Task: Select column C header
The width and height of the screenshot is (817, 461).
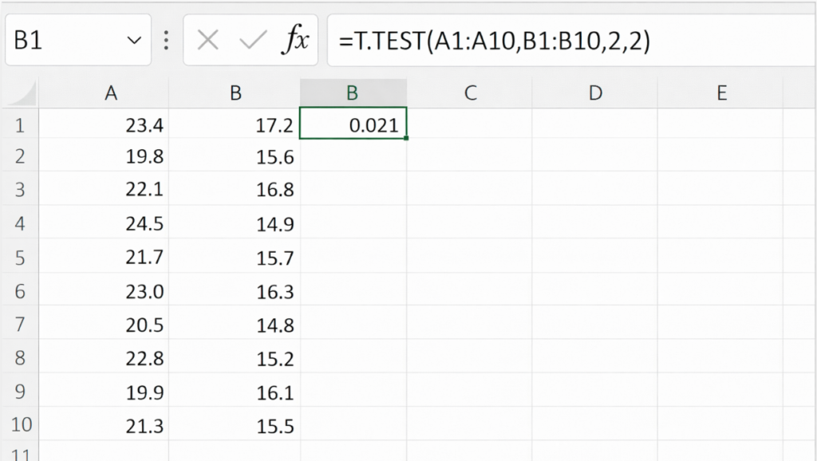Action: click(470, 93)
